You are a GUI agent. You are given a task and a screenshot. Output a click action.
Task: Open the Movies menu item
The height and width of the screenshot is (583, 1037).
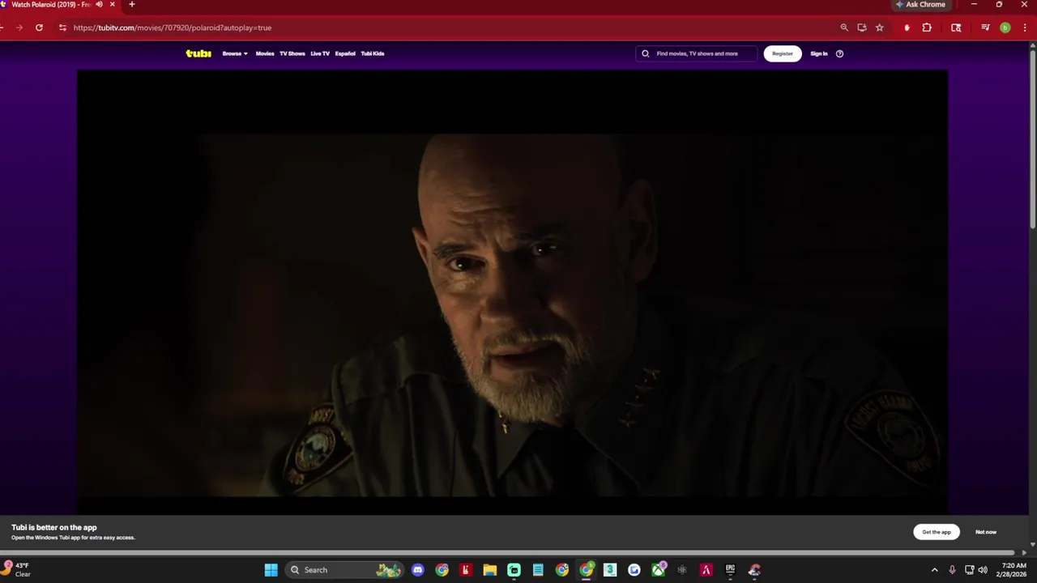265,53
